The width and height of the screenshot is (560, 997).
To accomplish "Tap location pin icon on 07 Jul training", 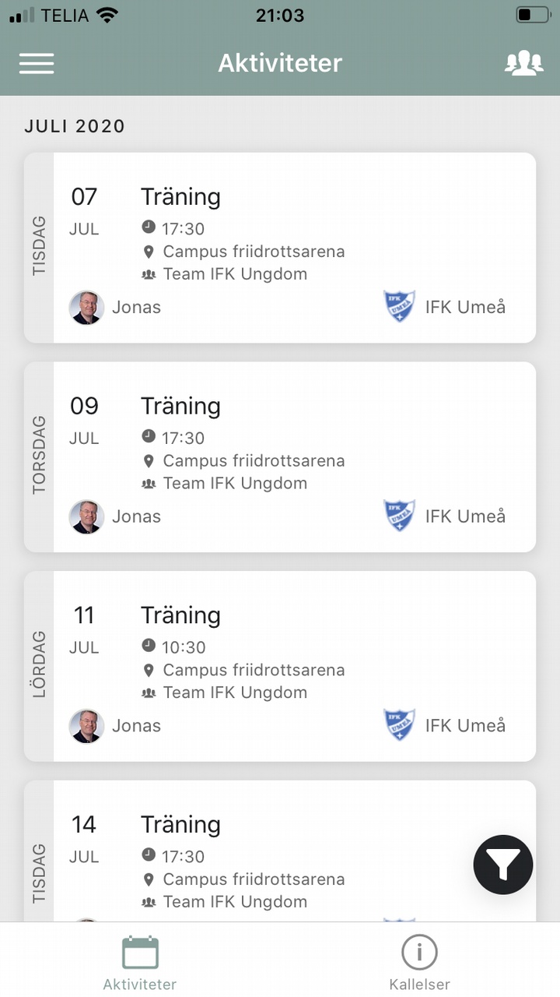I will point(149,252).
